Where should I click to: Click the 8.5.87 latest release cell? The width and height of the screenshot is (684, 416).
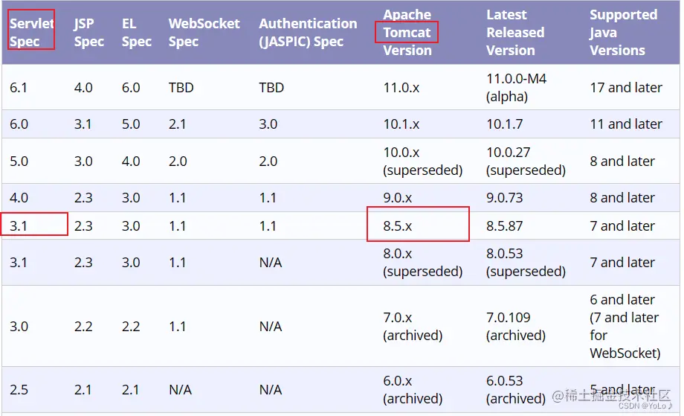pos(504,226)
